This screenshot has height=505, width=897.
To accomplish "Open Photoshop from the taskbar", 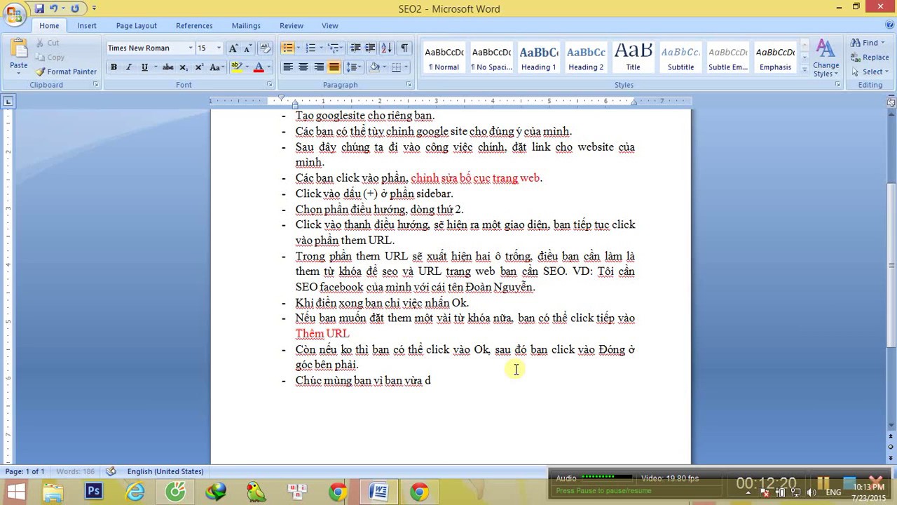I will click(94, 492).
